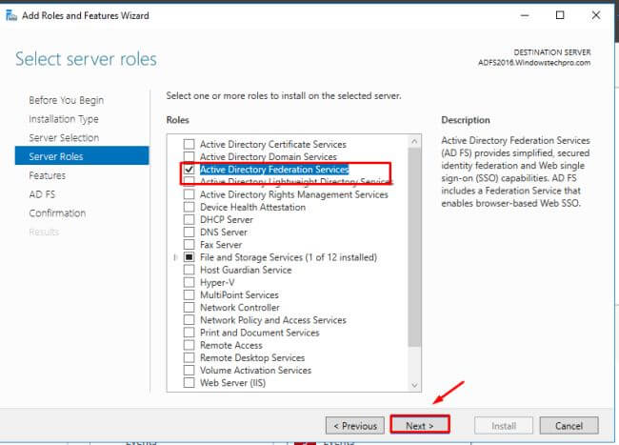This screenshot has height=445, width=619.
Task: Uncheck Active Directory Federation Services
Action: [x=190, y=170]
